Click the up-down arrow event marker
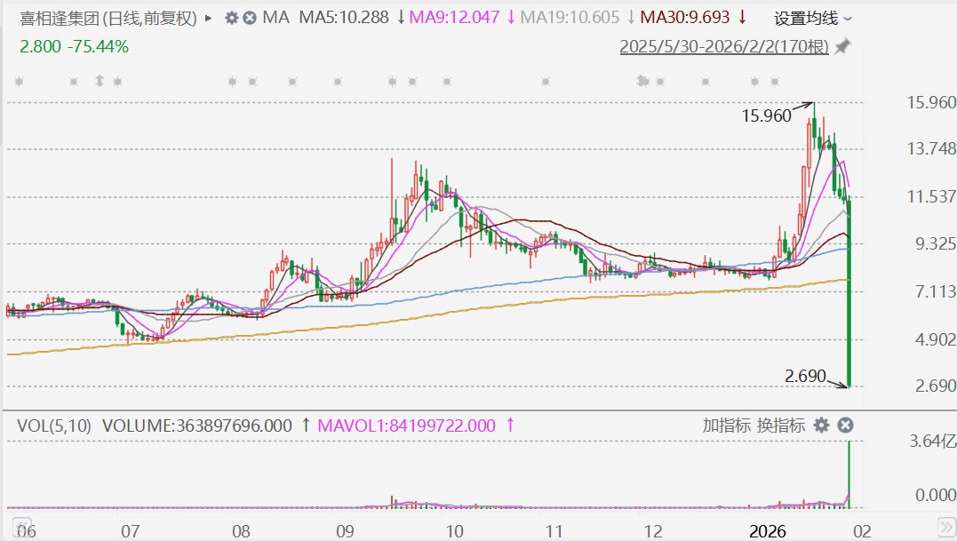The image size is (957, 541). pos(99,82)
